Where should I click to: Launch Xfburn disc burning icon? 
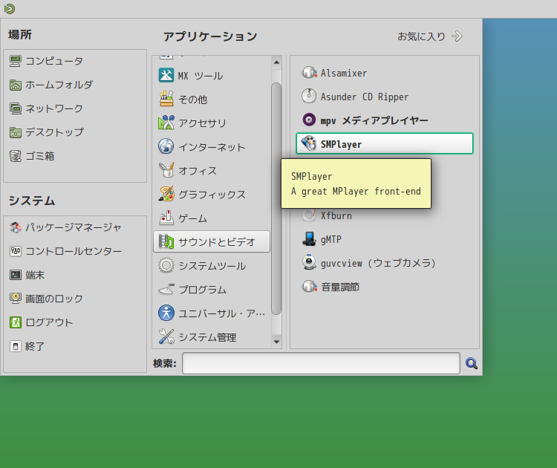(309, 215)
